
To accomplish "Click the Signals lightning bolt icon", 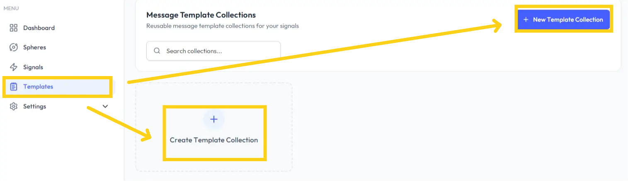I will tap(14, 67).
